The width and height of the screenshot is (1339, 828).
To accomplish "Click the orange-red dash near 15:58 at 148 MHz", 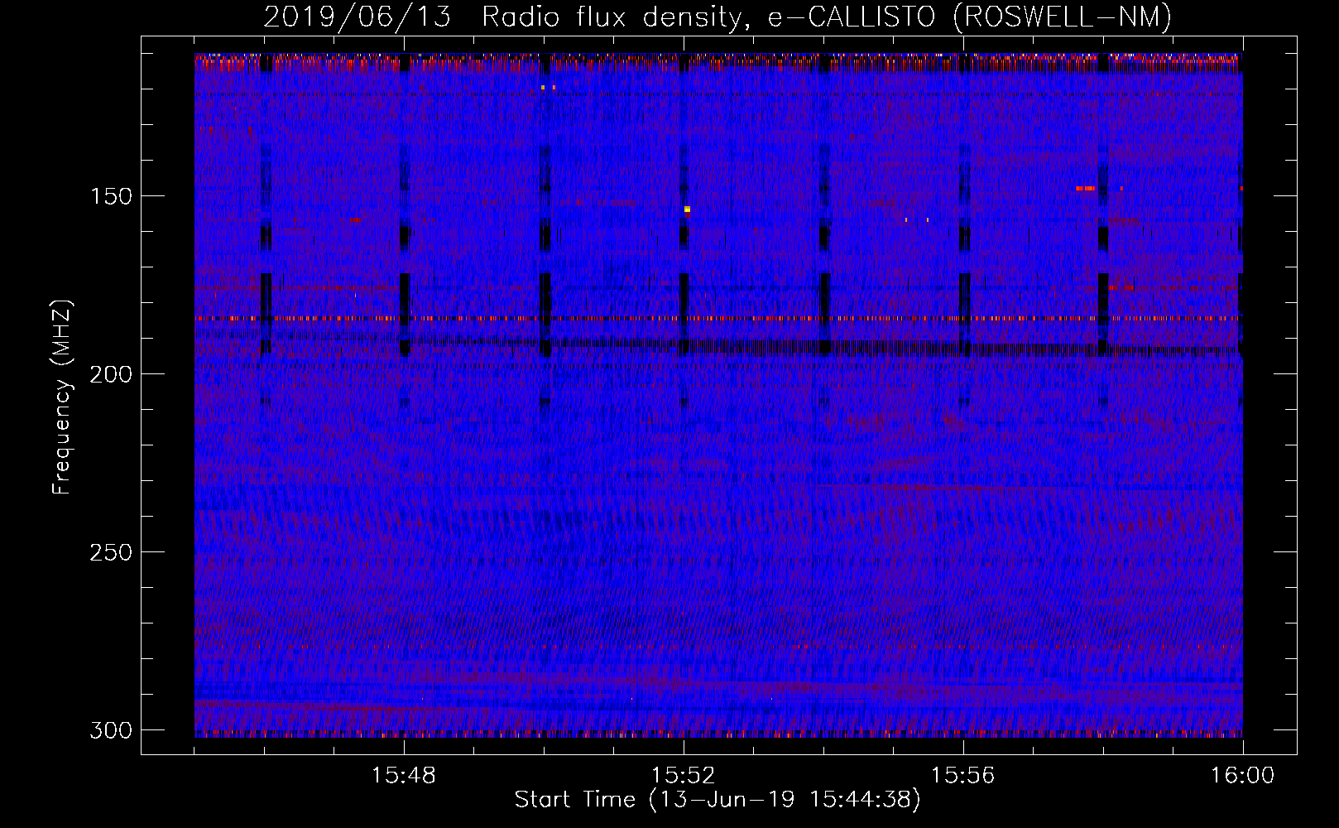I will pos(1085,189).
